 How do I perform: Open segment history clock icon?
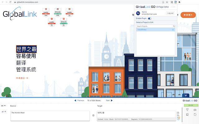(178, 119)
